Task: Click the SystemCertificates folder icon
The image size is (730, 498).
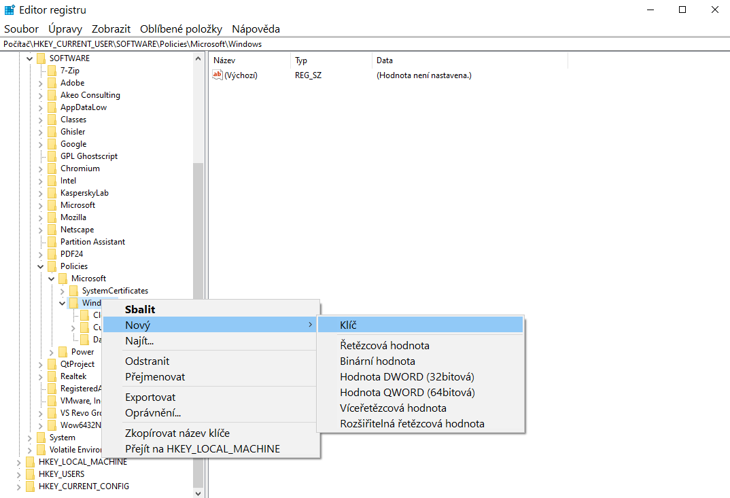Action: (x=73, y=291)
